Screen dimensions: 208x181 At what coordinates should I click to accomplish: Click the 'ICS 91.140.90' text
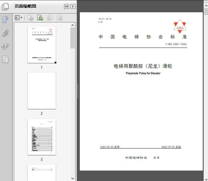[x=105, y=19]
